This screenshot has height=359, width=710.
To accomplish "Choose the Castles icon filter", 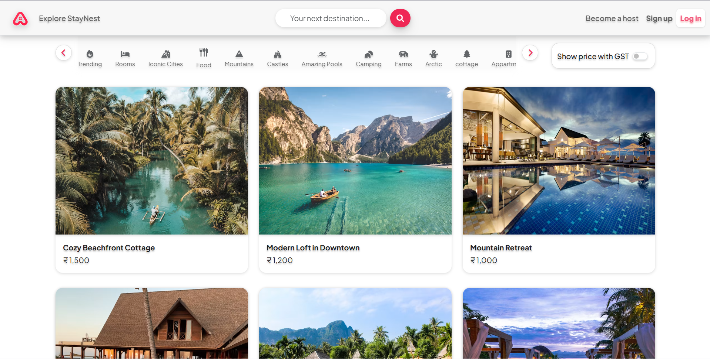I will (278, 54).
